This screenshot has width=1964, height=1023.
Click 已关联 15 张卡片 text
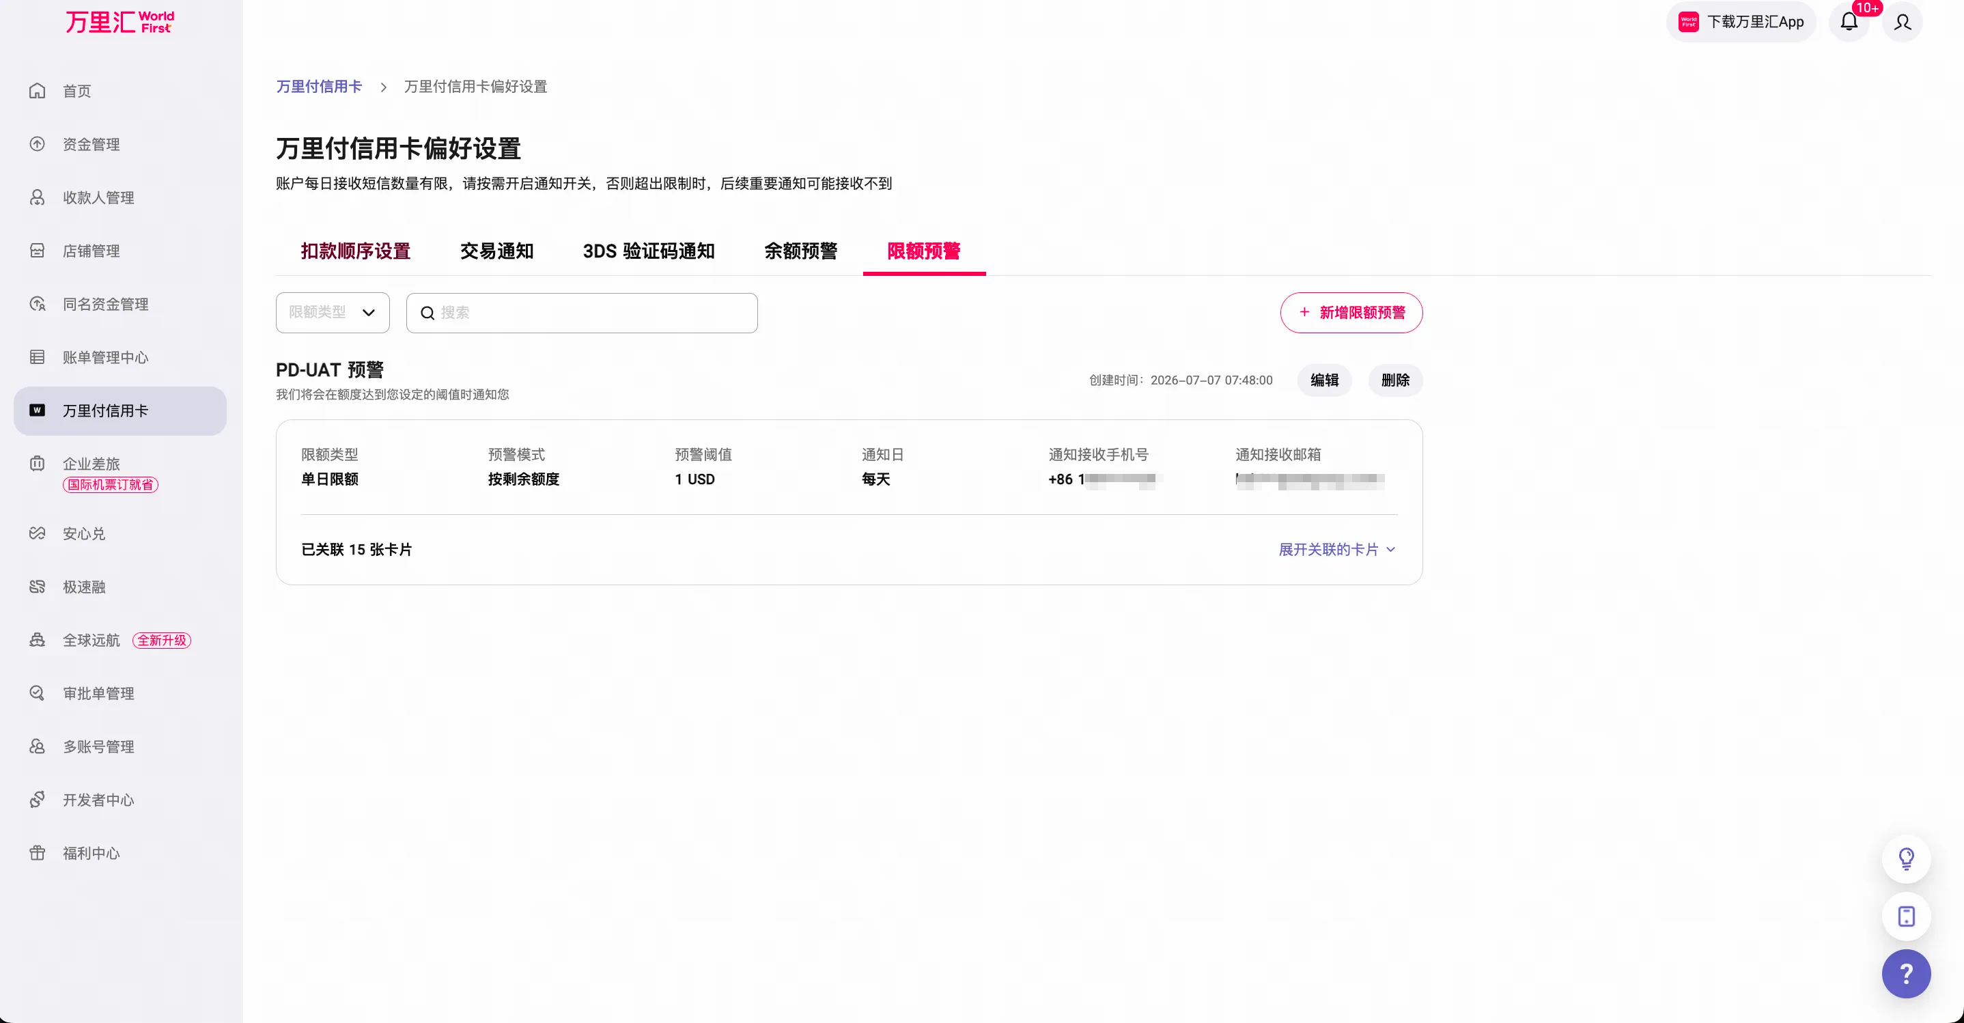tap(357, 550)
